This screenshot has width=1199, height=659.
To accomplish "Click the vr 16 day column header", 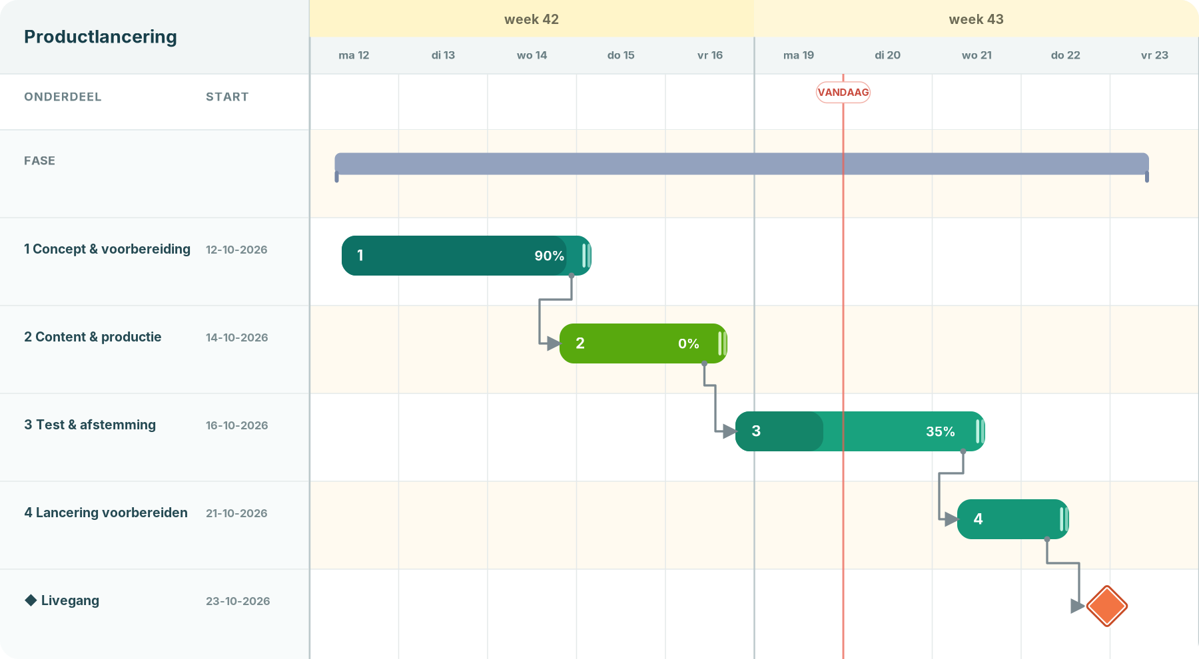I will (x=709, y=55).
